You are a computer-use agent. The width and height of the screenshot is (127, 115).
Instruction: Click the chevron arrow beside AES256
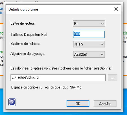tap(102, 54)
